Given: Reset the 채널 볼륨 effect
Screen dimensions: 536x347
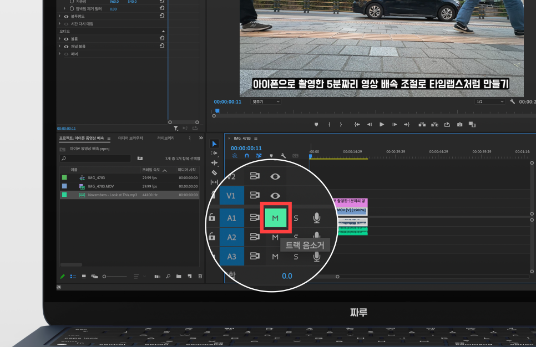Looking at the screenshot, I should (x=162, y=46).
